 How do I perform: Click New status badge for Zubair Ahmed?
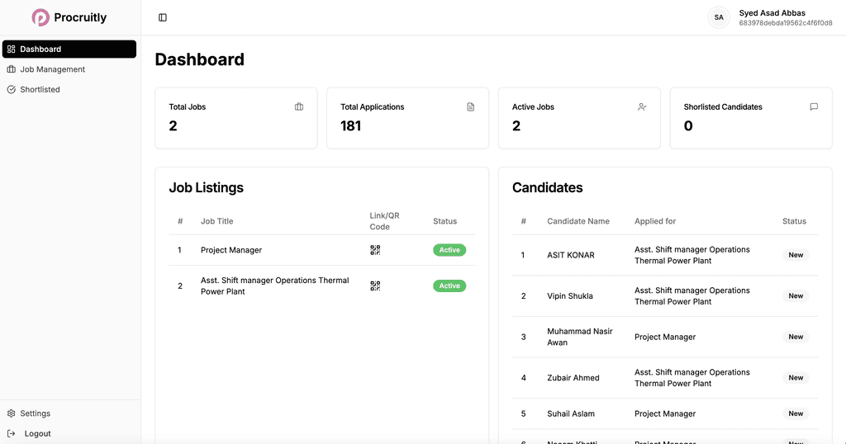point(796,378)
